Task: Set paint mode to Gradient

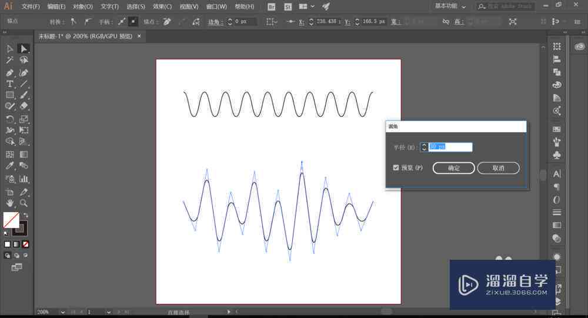Action: pos(16,244)
